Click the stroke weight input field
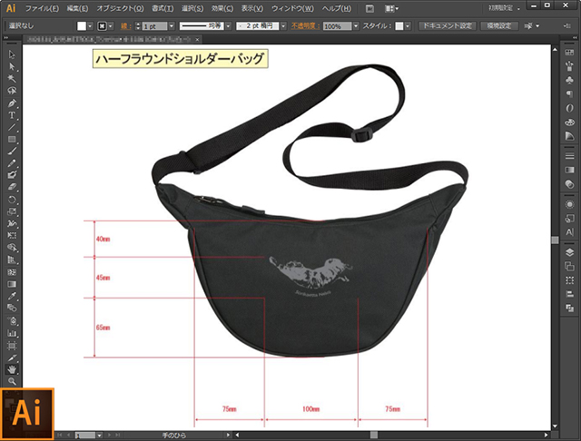 (x=155, y=26)
